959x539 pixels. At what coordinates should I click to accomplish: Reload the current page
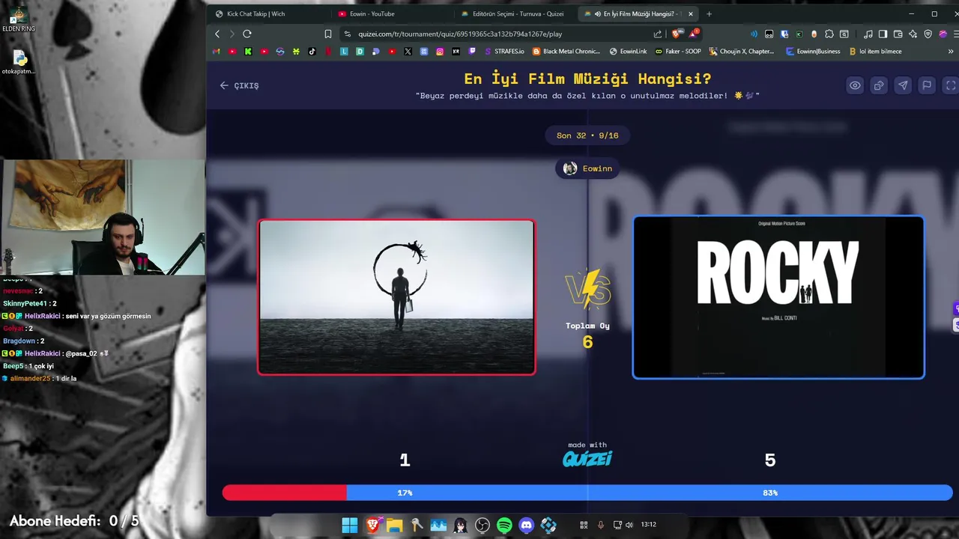coord(246,34)
